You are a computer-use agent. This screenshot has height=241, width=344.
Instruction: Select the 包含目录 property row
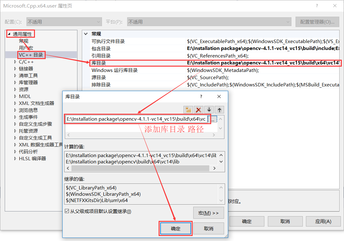pyautogui.click(x=101, y=49)
